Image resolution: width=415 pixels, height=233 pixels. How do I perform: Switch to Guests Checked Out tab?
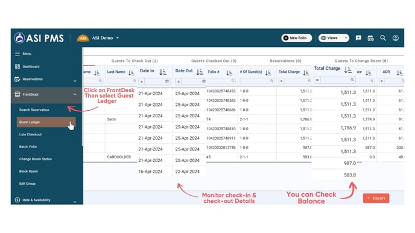pos(214,61)
